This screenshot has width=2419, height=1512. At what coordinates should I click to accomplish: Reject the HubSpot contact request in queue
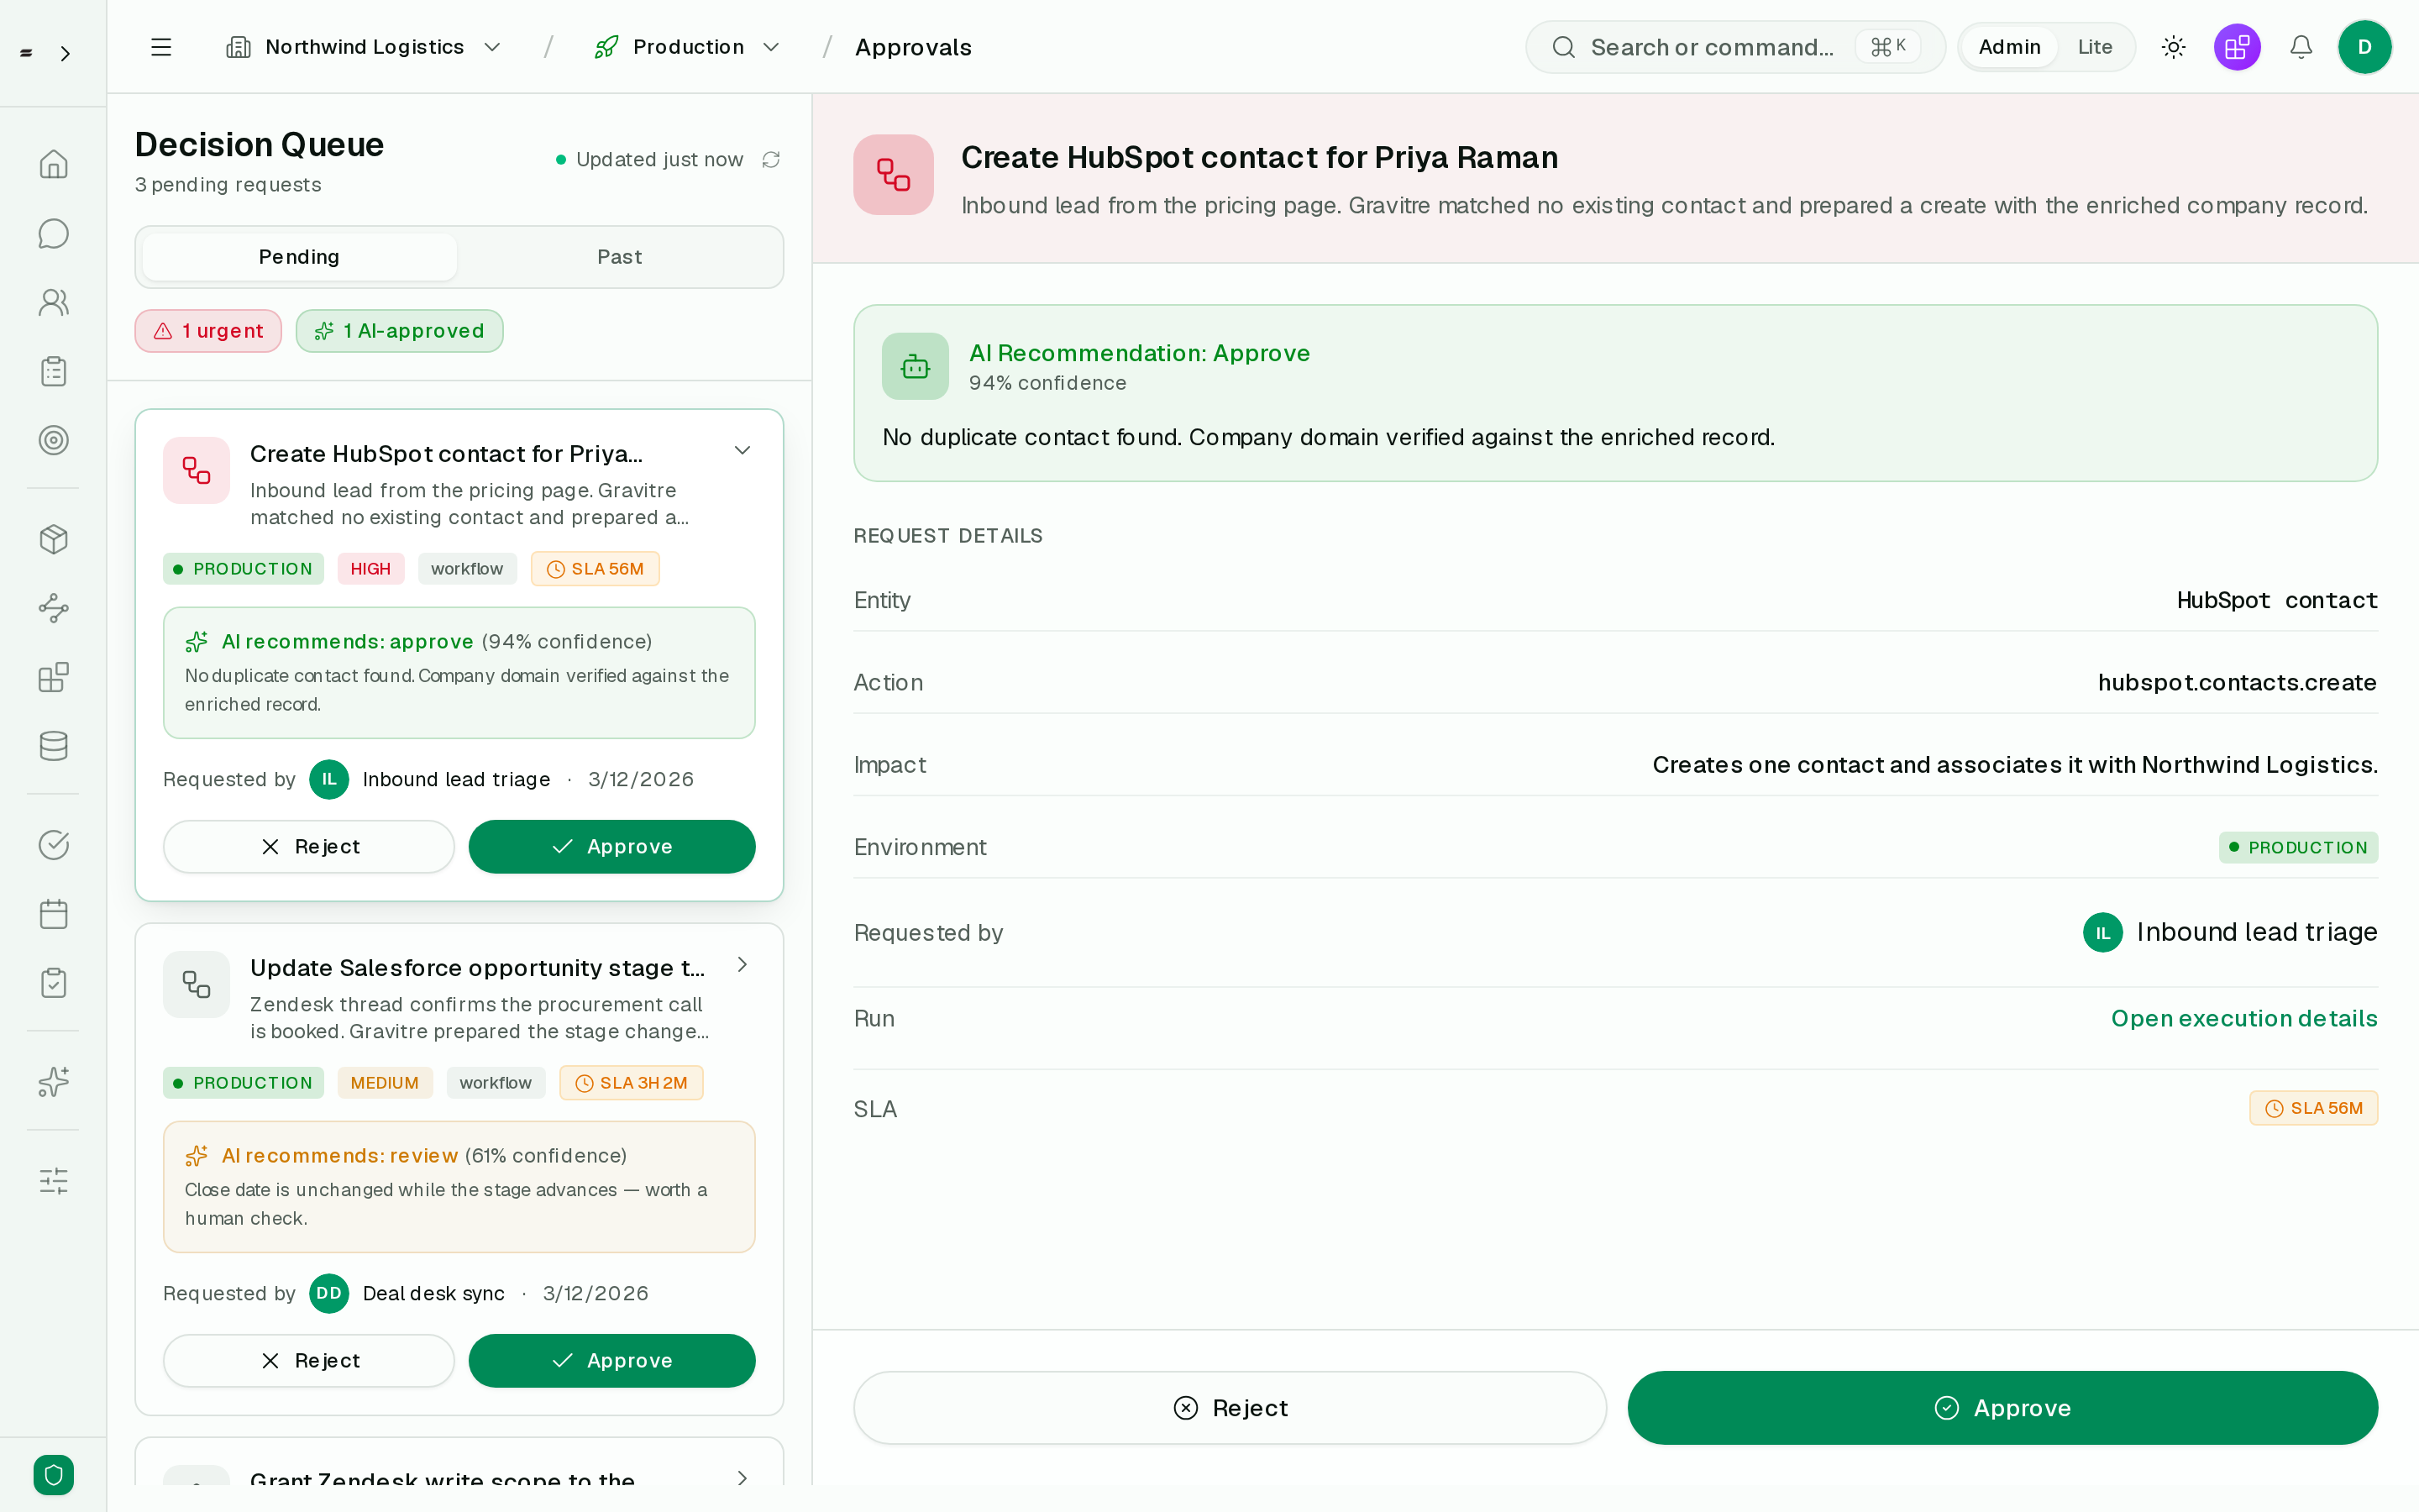(x=309, y=846)
